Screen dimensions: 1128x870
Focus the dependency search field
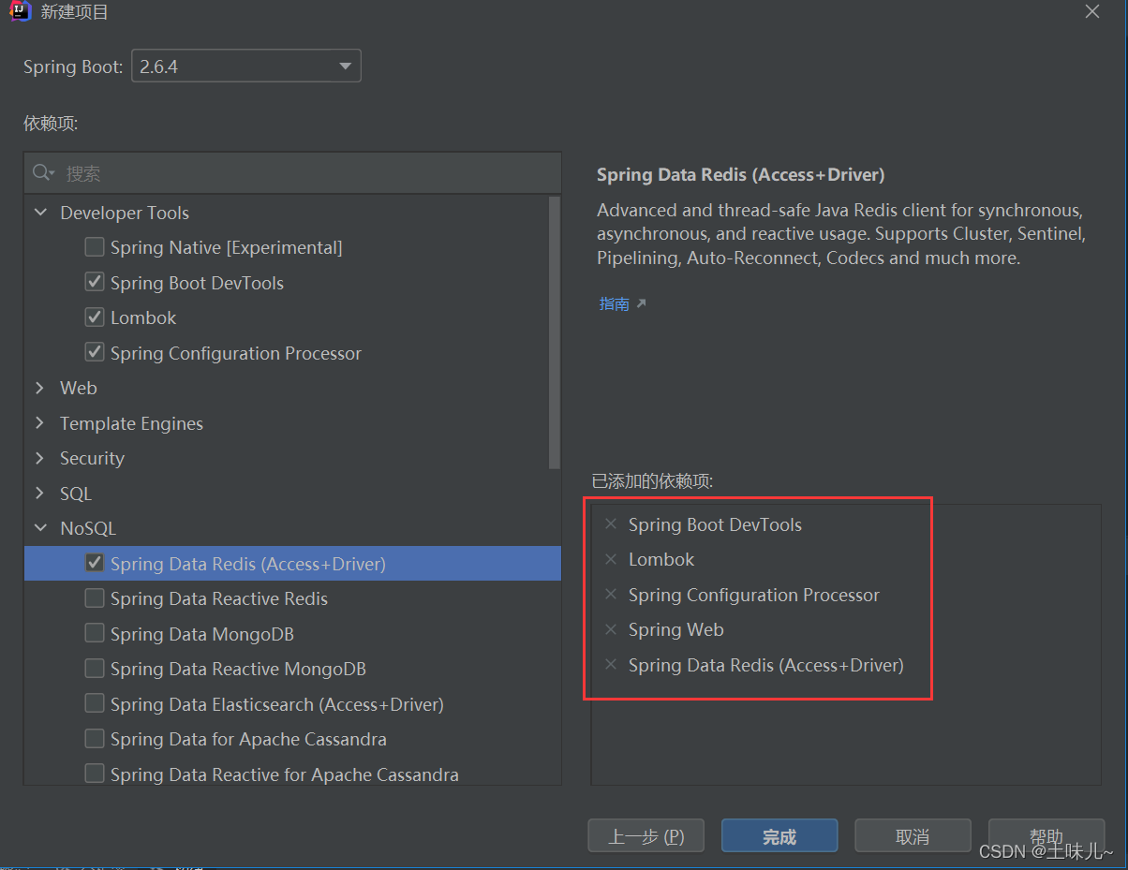coord(292,173)
